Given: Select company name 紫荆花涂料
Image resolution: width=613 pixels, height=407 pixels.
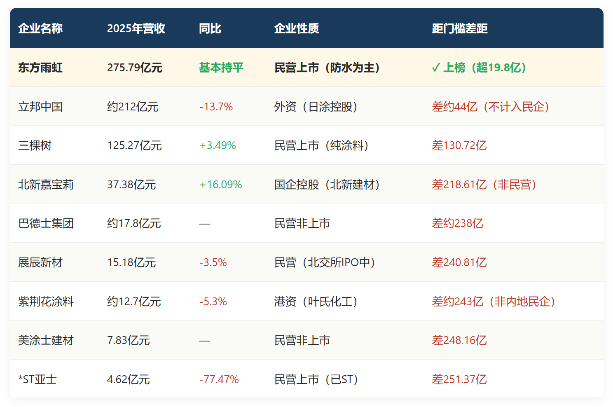Looking at the screenshot, I should [46, 302].
